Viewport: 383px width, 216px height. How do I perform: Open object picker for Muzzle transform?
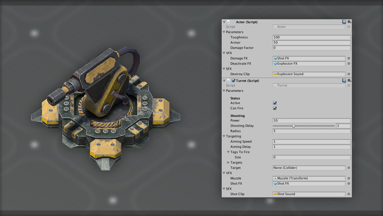click(349, 178)
